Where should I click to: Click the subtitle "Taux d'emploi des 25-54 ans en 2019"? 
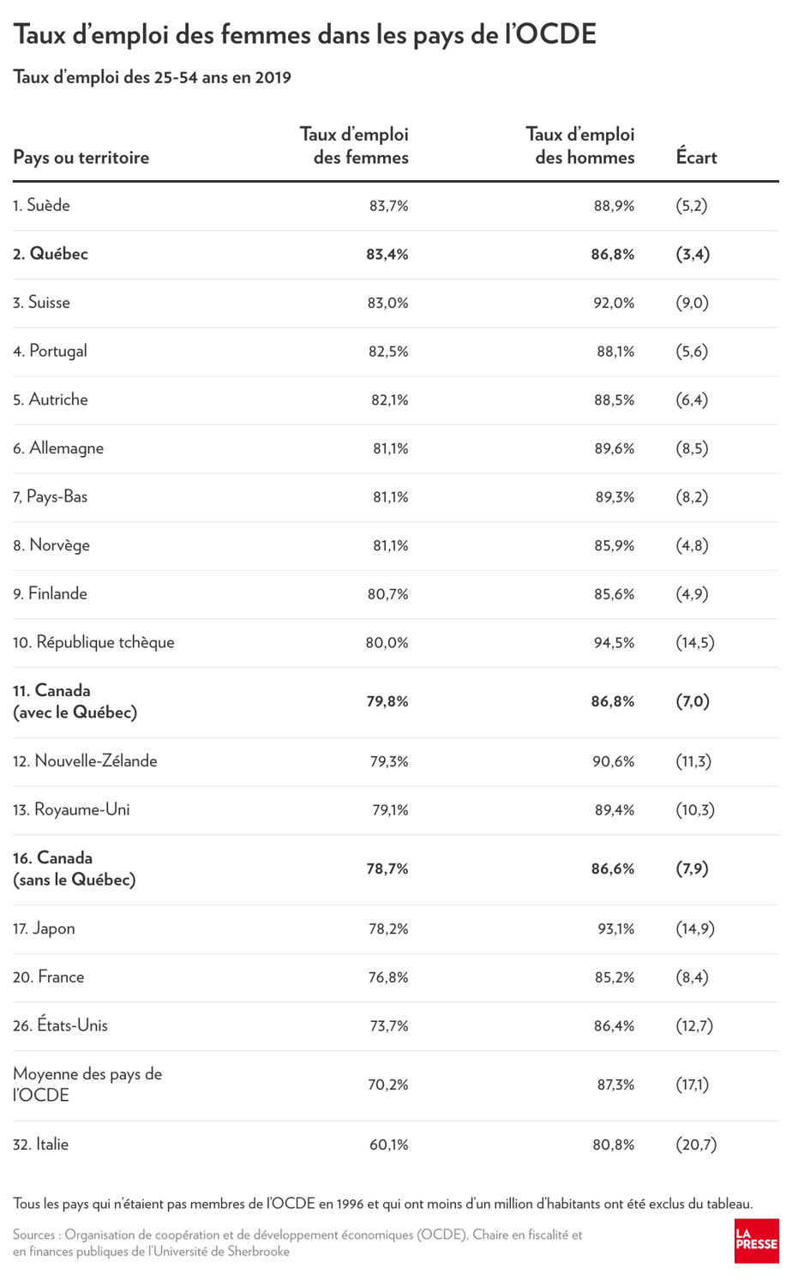click(x=153, y=78)
